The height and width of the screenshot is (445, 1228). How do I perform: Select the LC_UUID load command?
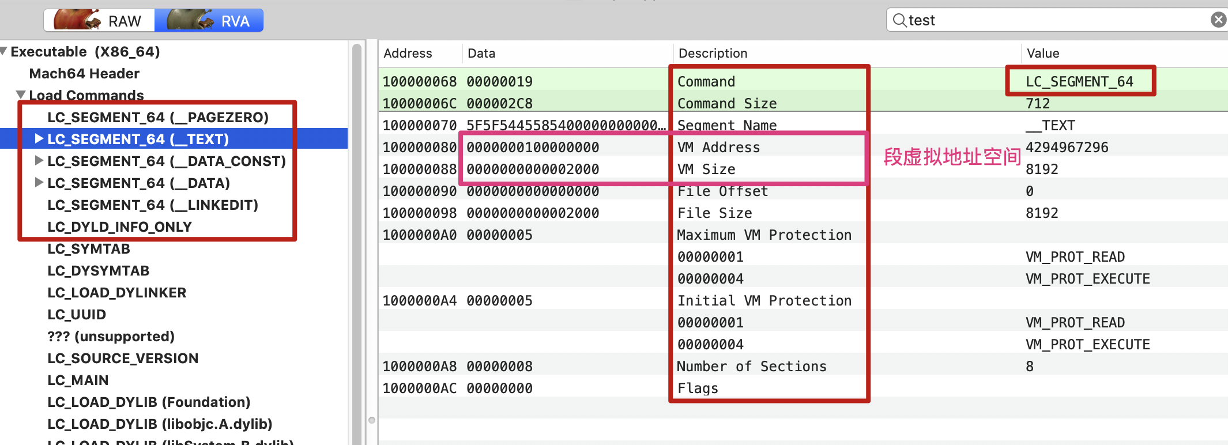[77, 314]
